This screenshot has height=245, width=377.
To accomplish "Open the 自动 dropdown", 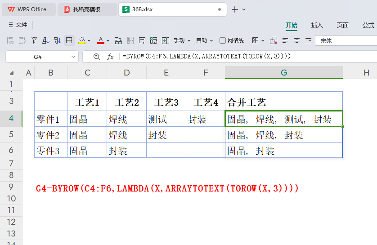I will [204, 40].
